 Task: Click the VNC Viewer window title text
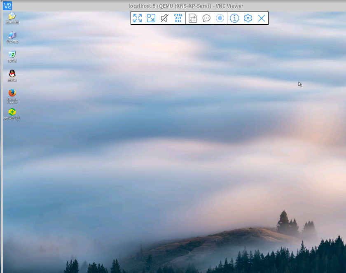(x=186, y=6)
